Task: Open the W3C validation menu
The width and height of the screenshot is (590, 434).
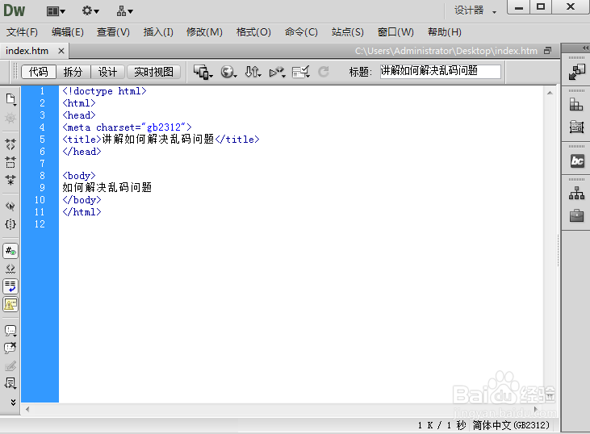Action: 277,72
